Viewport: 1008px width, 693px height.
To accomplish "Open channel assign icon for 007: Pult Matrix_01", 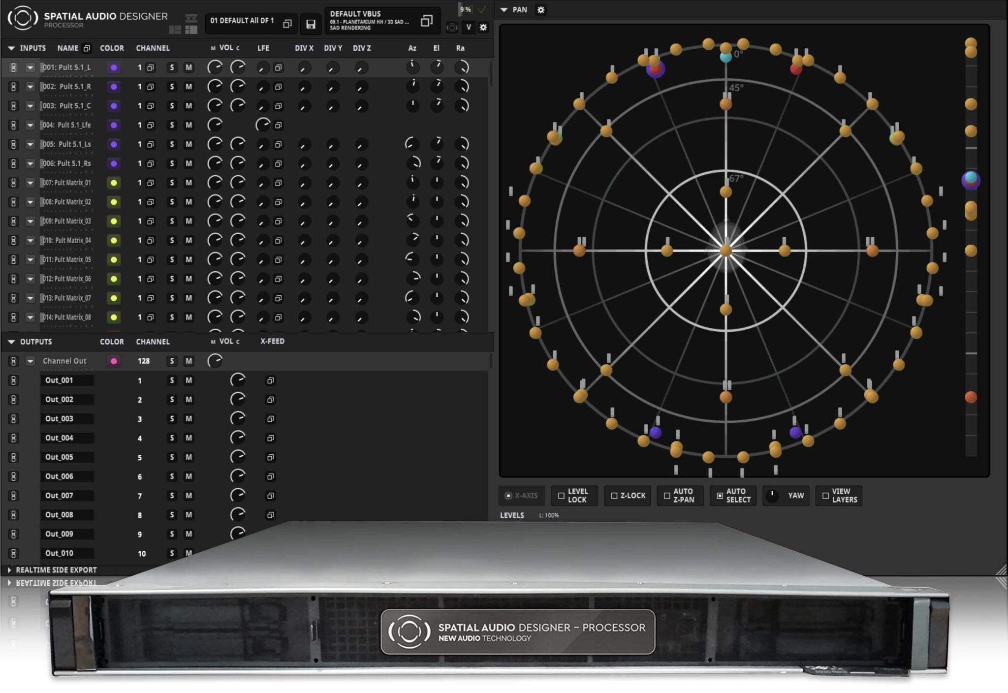I will tap(151, 183).
